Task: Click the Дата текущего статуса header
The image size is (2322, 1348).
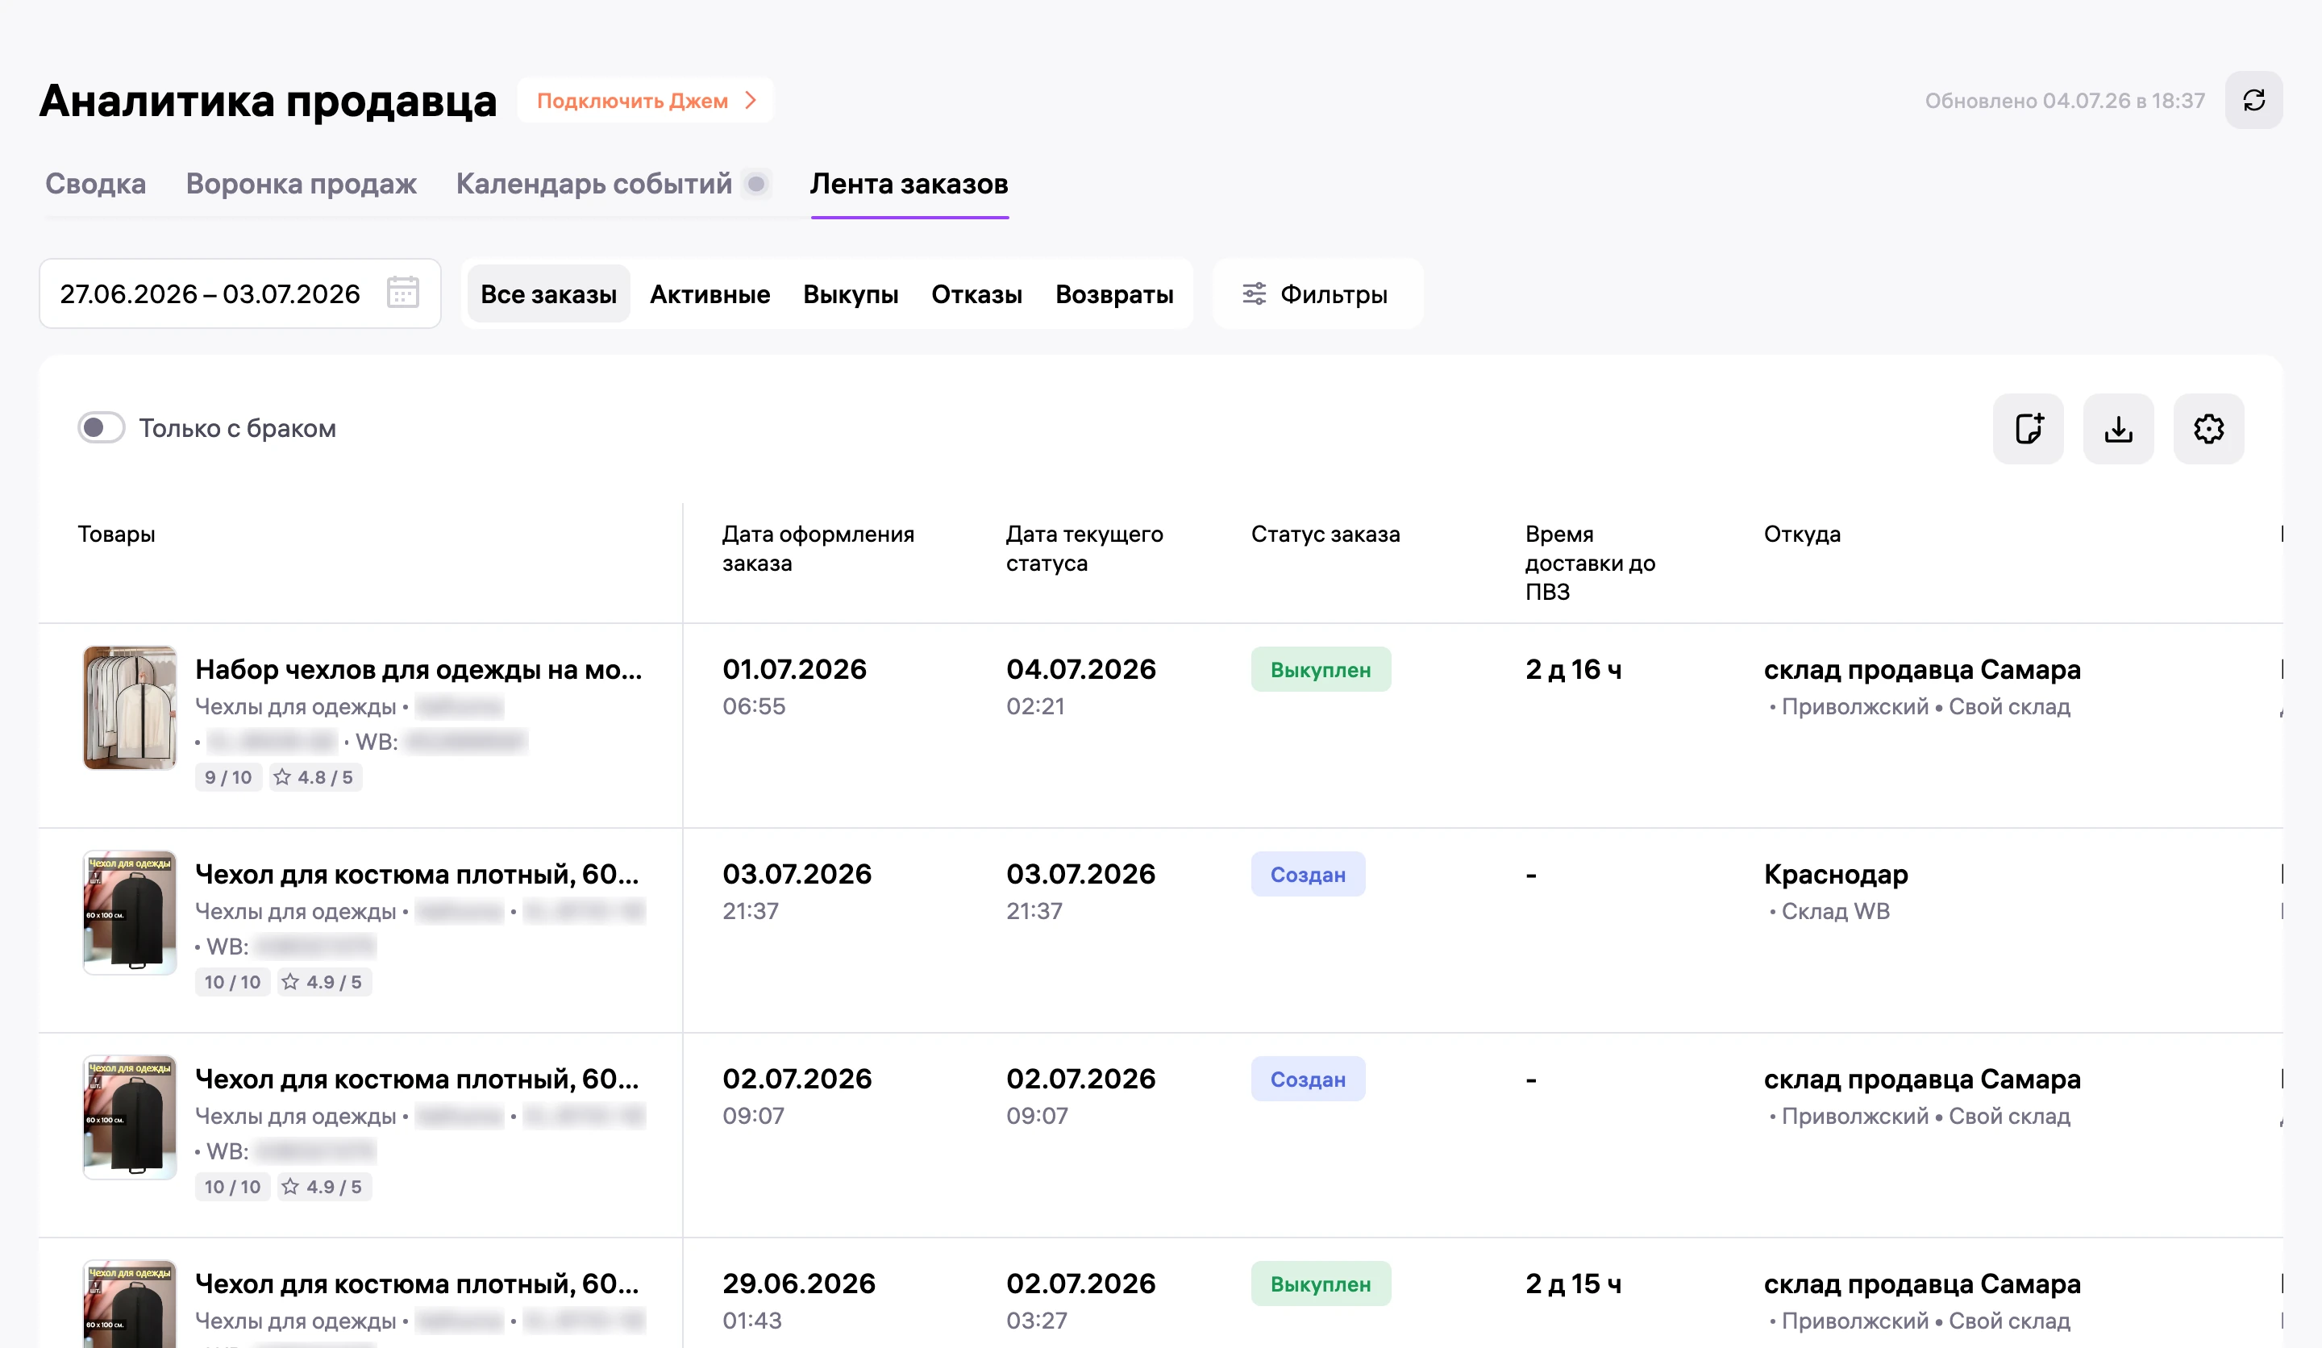Action: point(1084,548)
